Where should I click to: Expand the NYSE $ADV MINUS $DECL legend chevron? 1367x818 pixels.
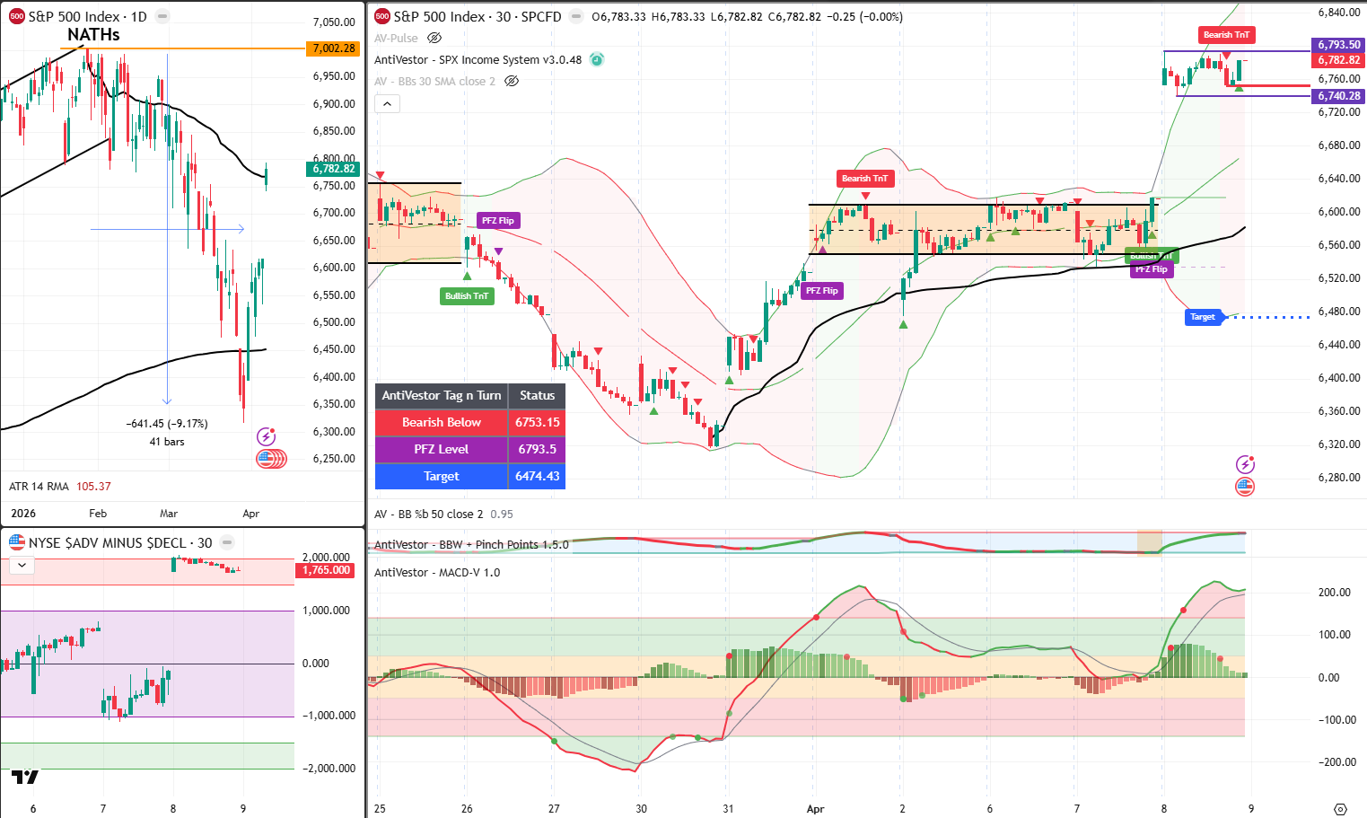[21, 564]
